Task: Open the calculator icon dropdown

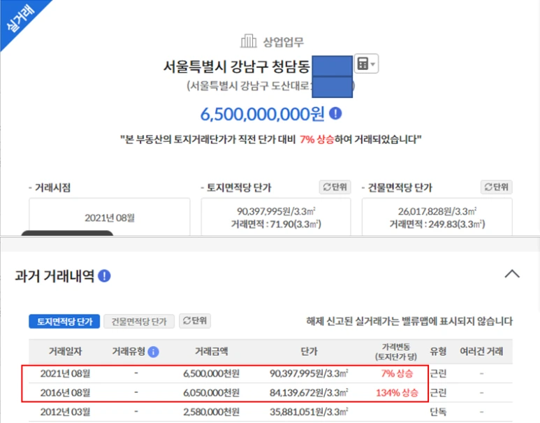Action: (x=366, y=64)
